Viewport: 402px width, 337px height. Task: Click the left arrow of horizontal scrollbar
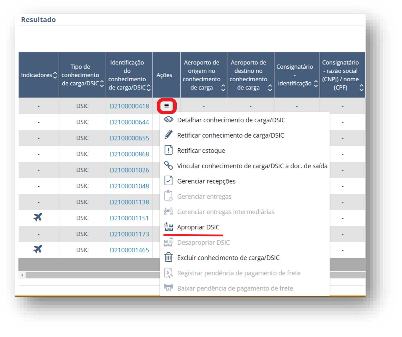22,275
